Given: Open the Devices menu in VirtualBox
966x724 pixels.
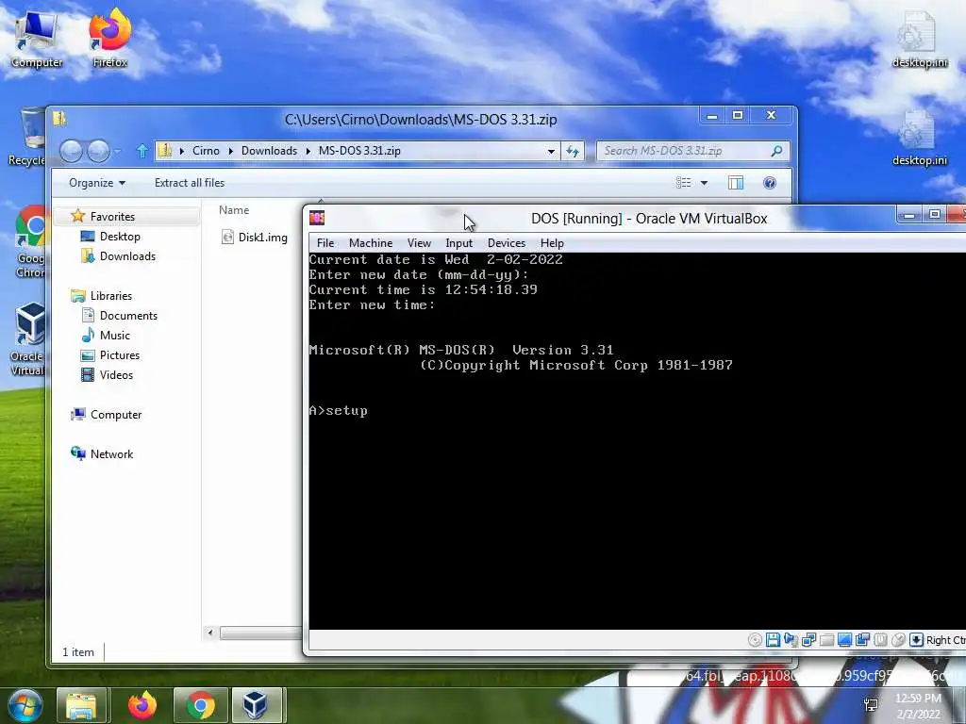Looking at the screenshot, I should coord(507,243).
